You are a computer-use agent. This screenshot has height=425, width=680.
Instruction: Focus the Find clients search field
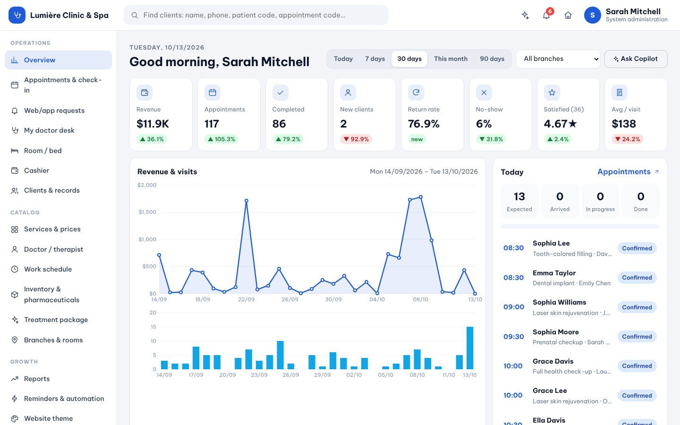255,15
